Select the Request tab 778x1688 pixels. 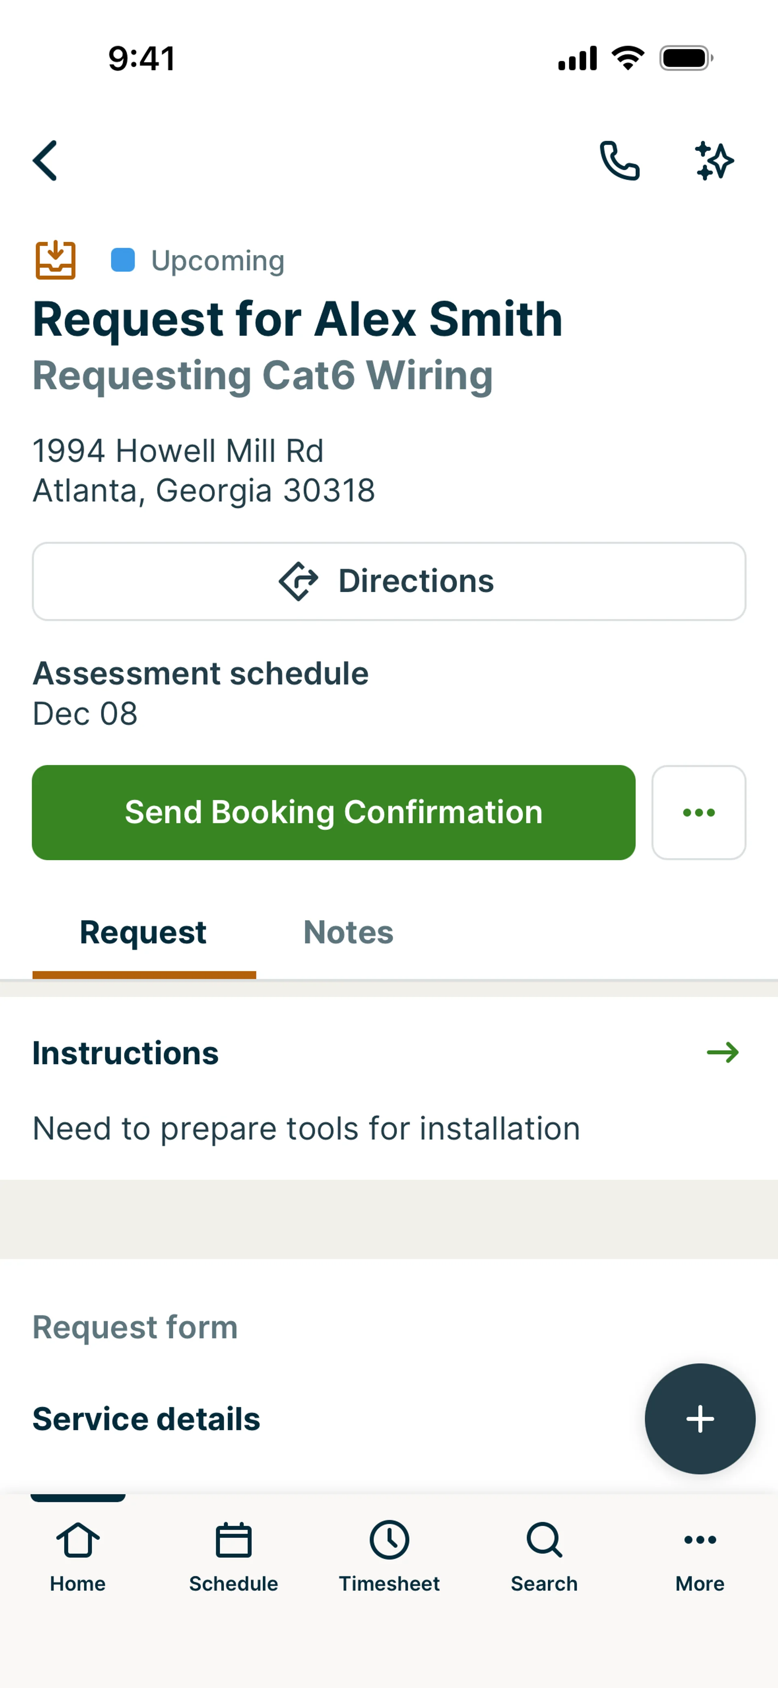(143, 932)
